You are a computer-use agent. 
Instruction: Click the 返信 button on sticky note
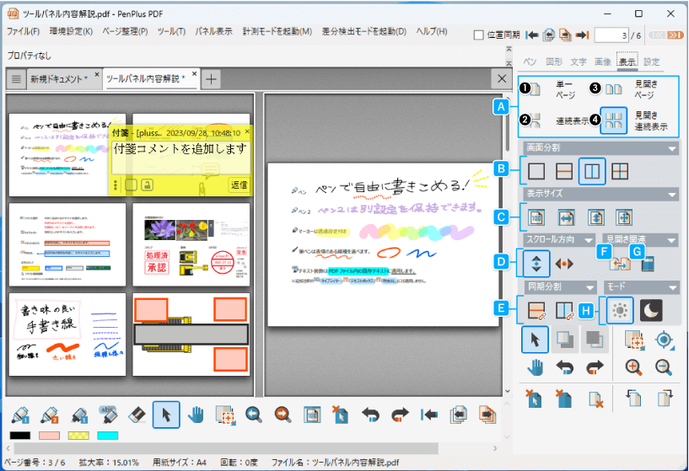coord(239,185)
